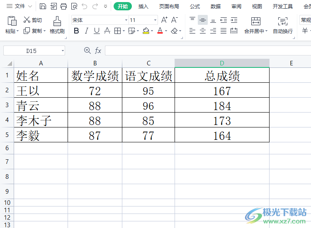Screen dimensions: 311x228
Task: Increase indent icon
Action: [234, 20]
